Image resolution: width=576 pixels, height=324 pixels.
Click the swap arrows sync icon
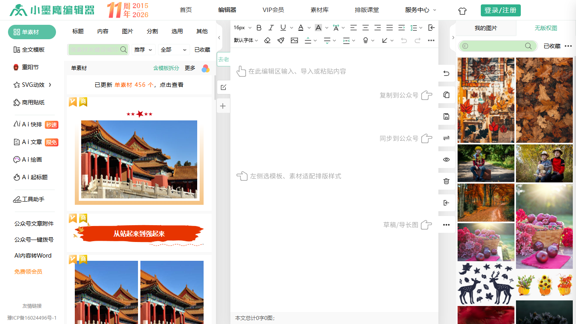446,138
